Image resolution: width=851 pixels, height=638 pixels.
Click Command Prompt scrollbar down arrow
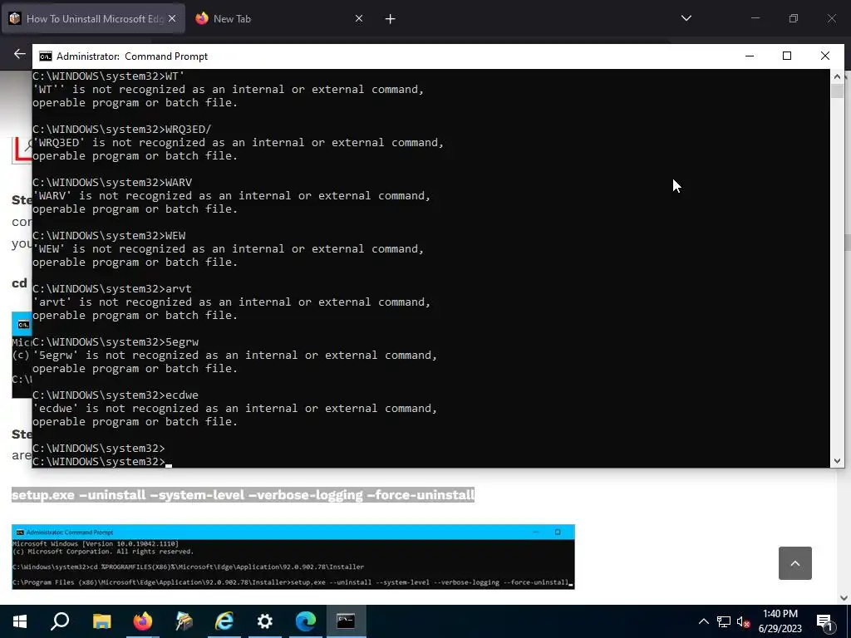837,460
